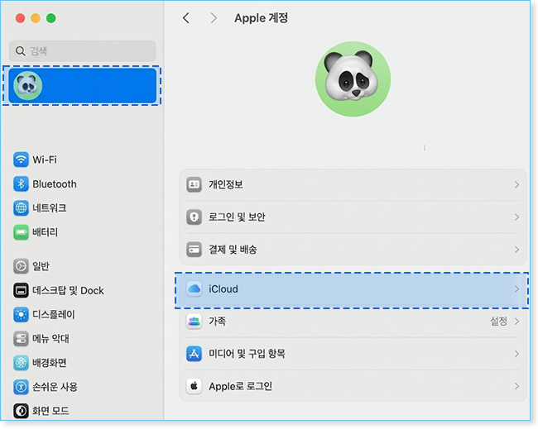Open 디스플레이 settings pane
538x429 pixels.
tap(54, 315)
